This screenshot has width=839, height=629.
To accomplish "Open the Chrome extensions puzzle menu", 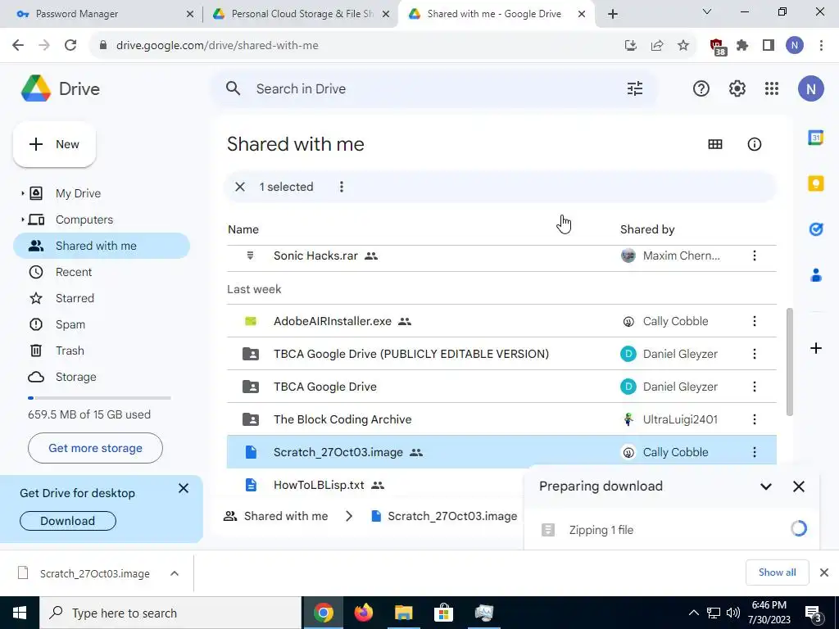I will (741, 46).
